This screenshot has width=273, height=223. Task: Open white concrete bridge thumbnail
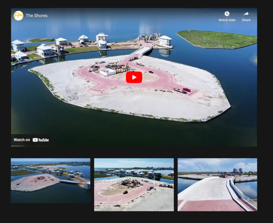tap(217, 185)
